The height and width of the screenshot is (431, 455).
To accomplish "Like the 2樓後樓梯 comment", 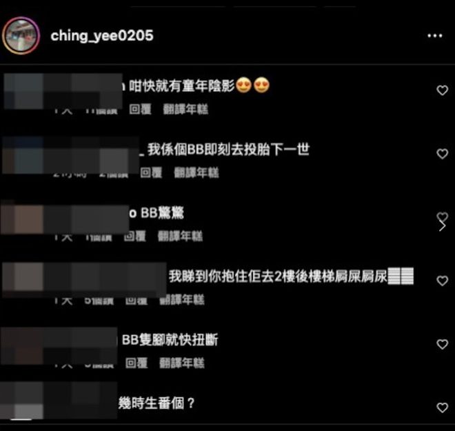I will point(442,281).
